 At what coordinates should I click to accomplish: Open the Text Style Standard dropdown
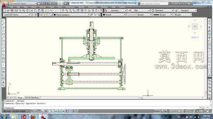tap(126, 10)
